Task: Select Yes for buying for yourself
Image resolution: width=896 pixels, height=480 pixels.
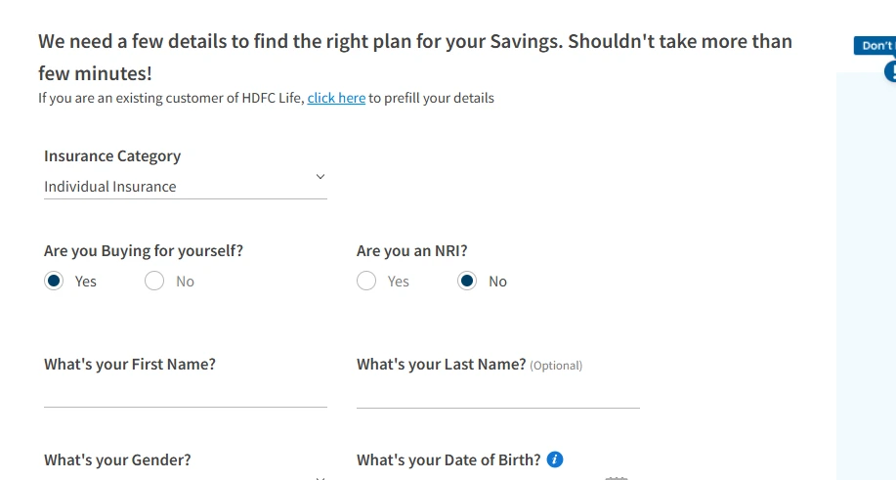Action: 55,282
